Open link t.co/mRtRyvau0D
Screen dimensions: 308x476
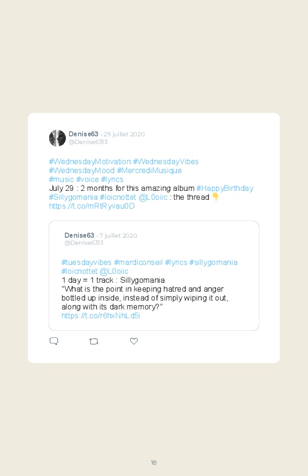tap(92, 206)
